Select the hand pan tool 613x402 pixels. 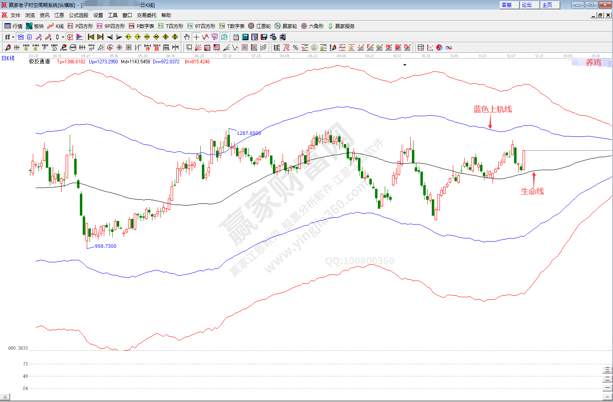(186, 37)
